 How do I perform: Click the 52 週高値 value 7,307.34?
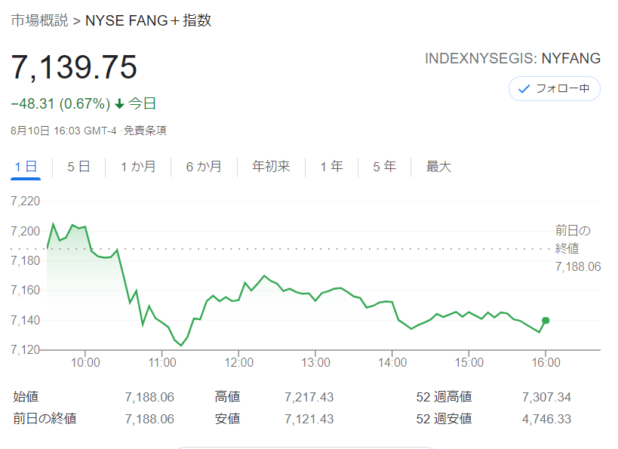[x=546, y=397]
